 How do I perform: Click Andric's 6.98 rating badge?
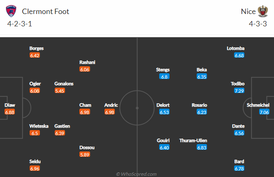pos(109,112)
